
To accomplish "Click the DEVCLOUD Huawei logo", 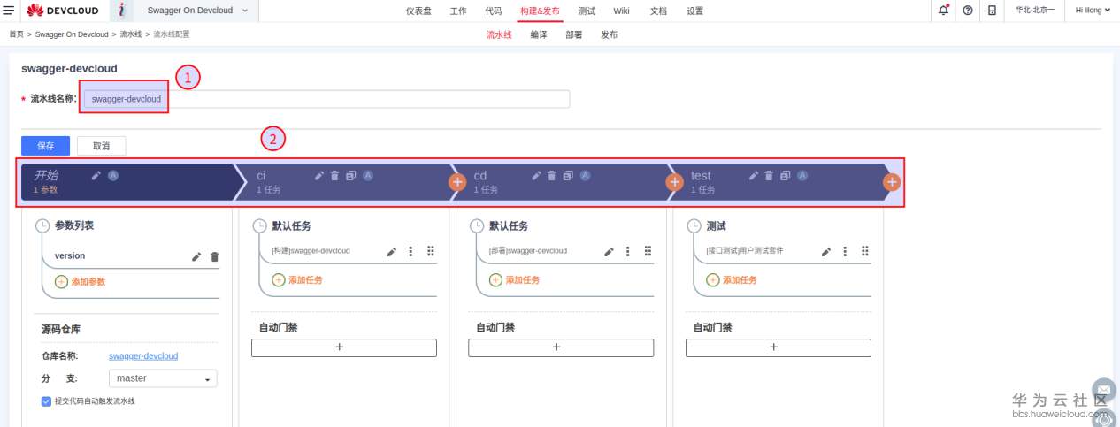I will pos(62,11).
